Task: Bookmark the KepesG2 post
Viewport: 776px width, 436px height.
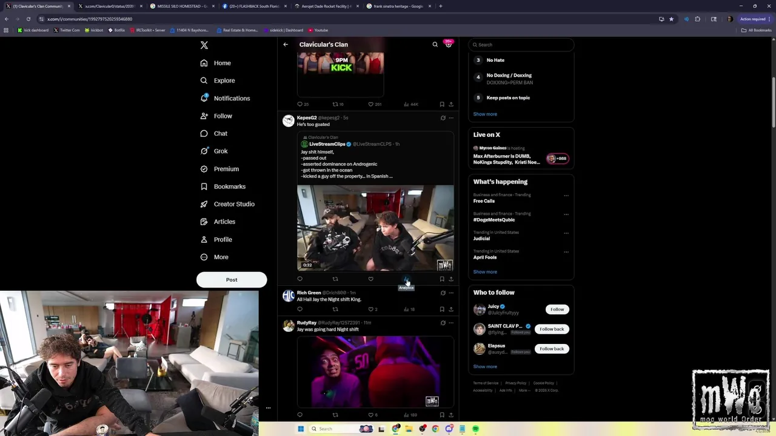Action: click(442, 279)
